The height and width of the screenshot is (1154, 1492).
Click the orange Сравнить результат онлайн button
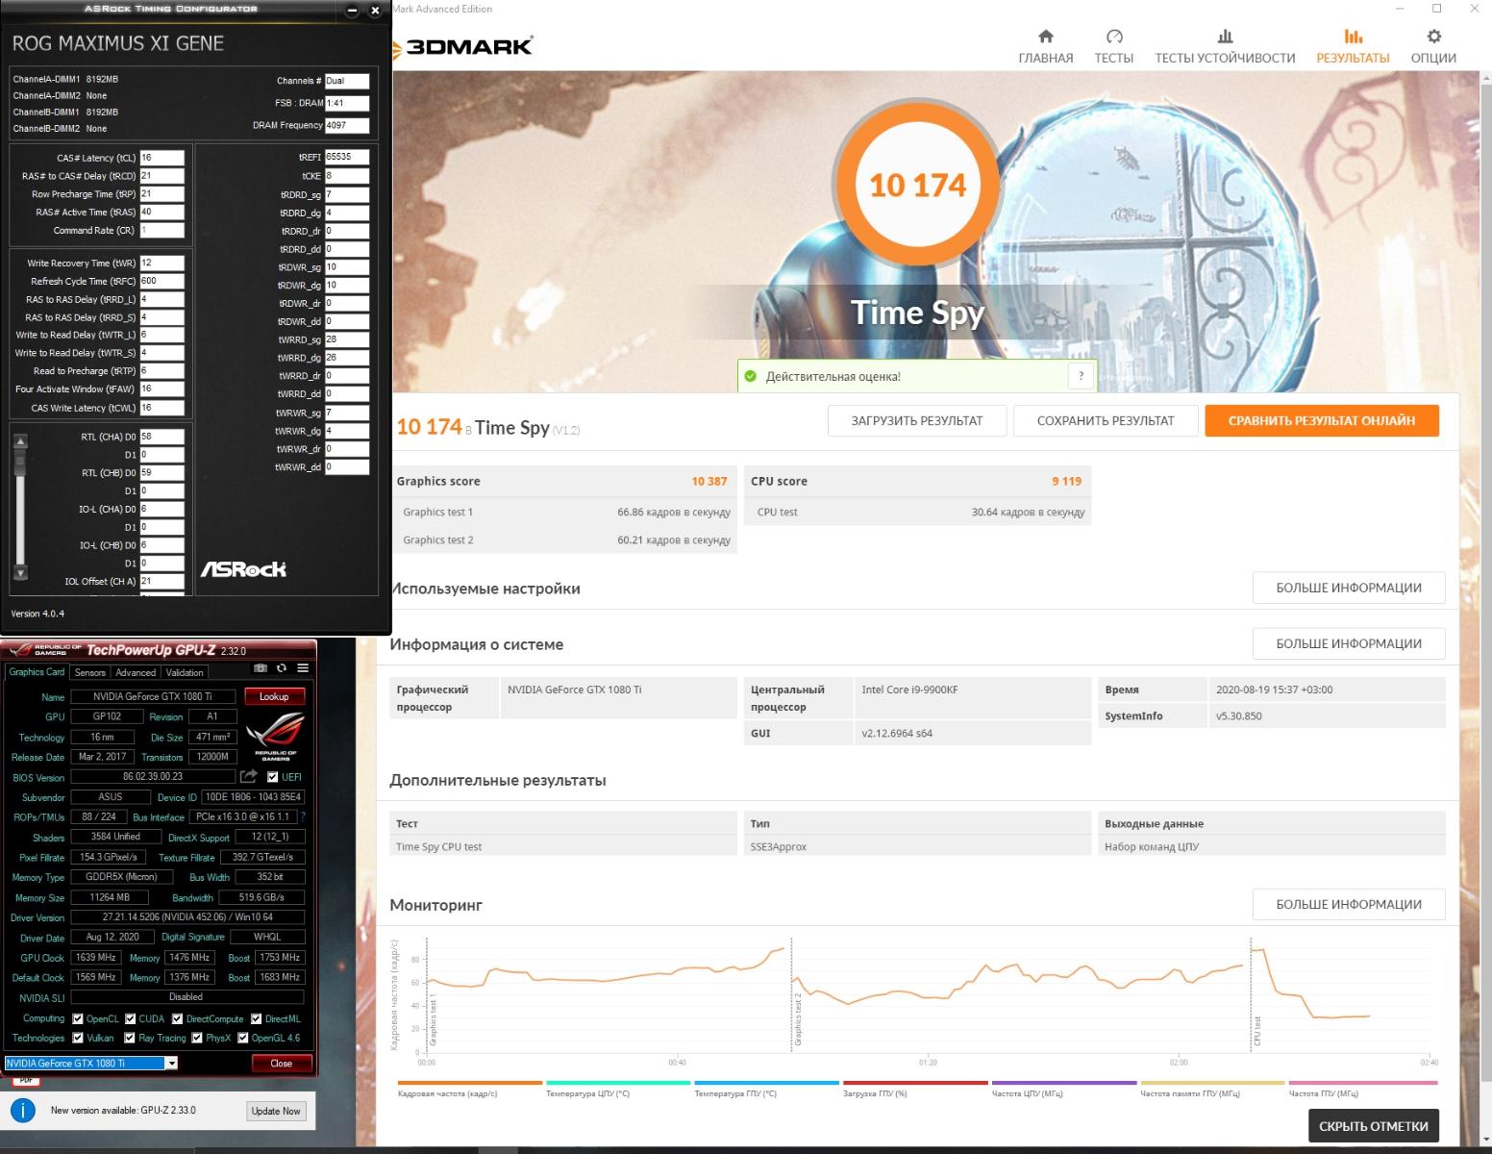[1321, 420]
